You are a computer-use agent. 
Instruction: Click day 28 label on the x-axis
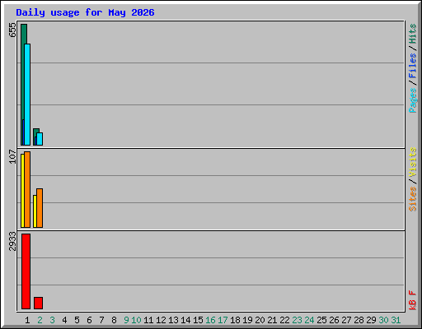pyautogui.click(x=359, y=320)
